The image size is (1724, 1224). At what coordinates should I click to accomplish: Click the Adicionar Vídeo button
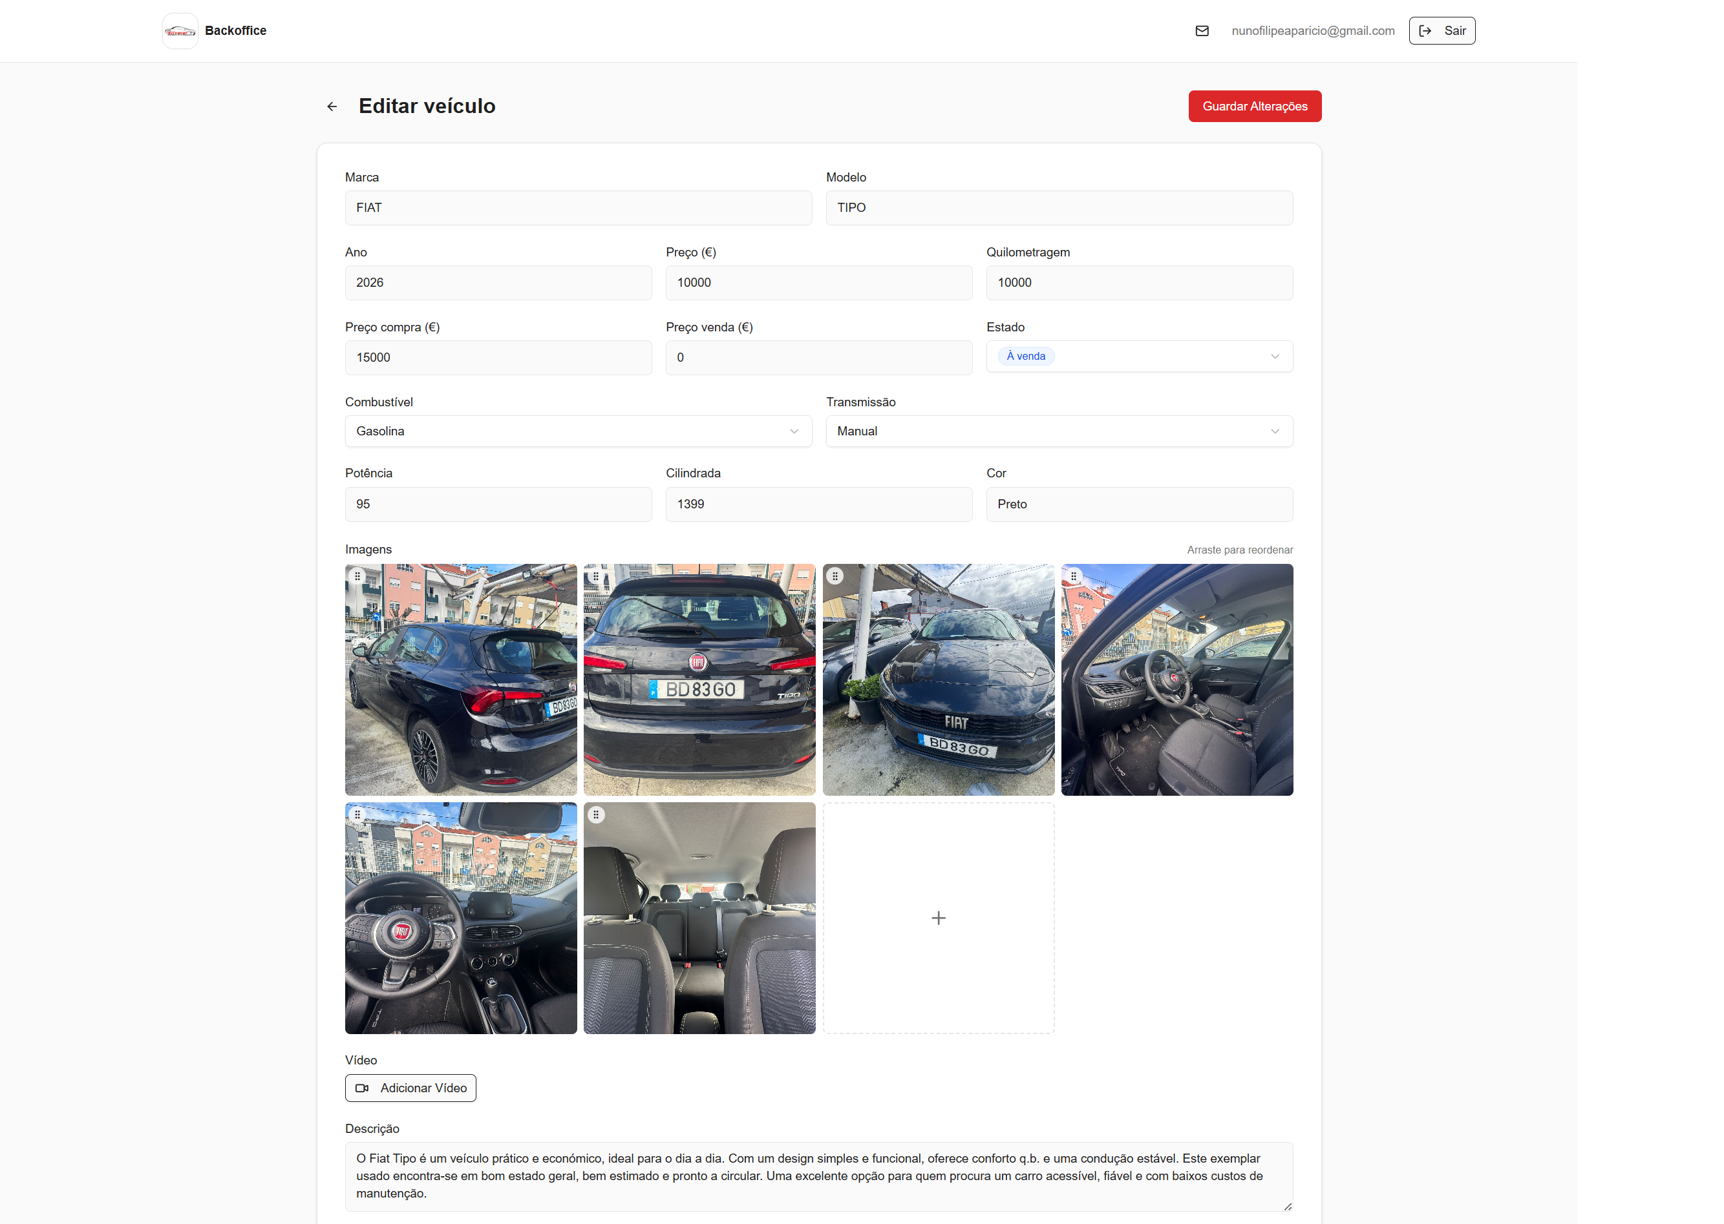410,1088
